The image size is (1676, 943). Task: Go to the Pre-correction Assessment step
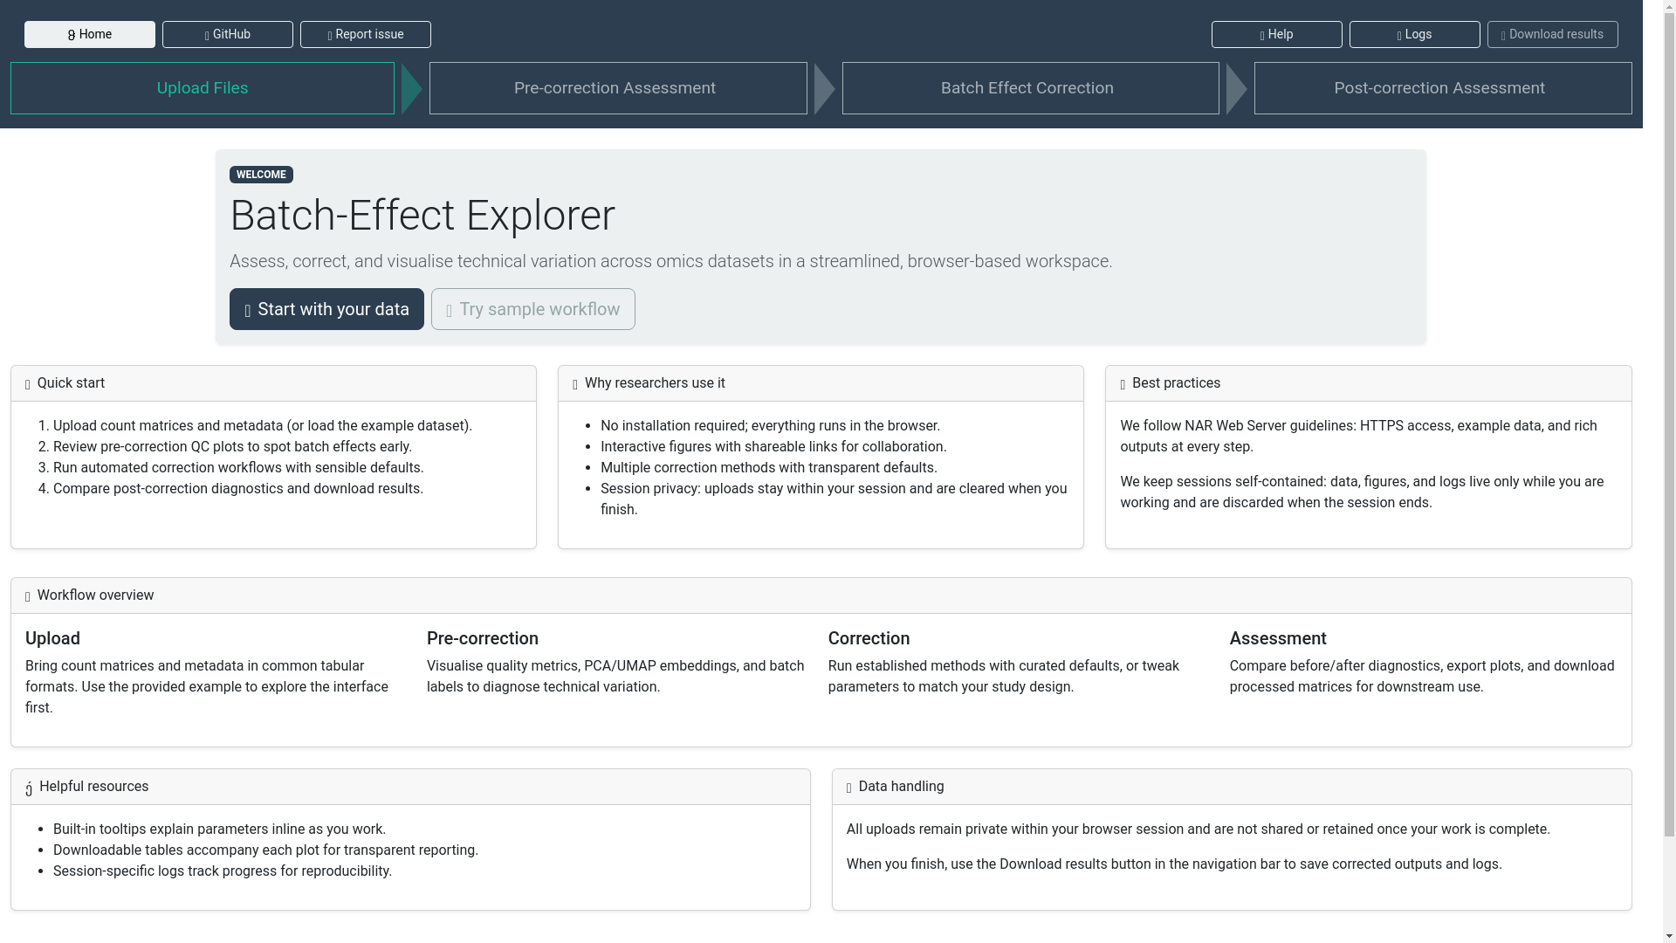[618, 88]
